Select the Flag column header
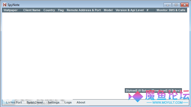This screenshot has height=107, width=191. [x=61, y=10]
